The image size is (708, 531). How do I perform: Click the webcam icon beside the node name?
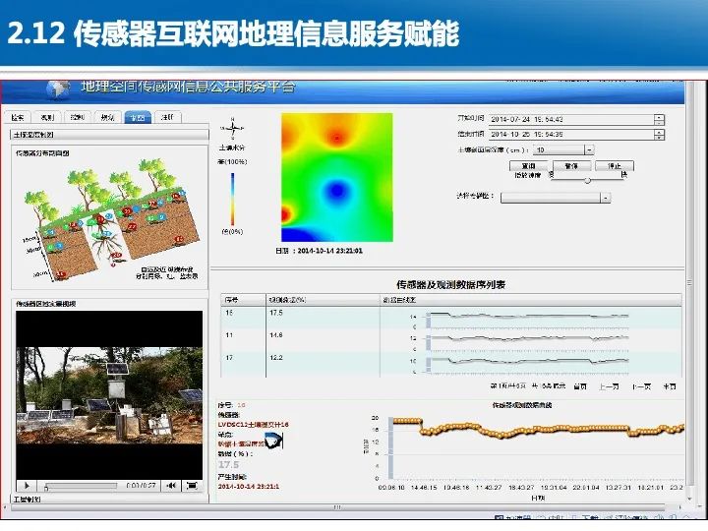pos(273,441)
